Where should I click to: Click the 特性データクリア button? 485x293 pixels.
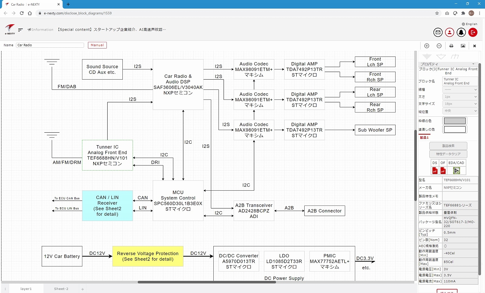(x=448, y=154)
